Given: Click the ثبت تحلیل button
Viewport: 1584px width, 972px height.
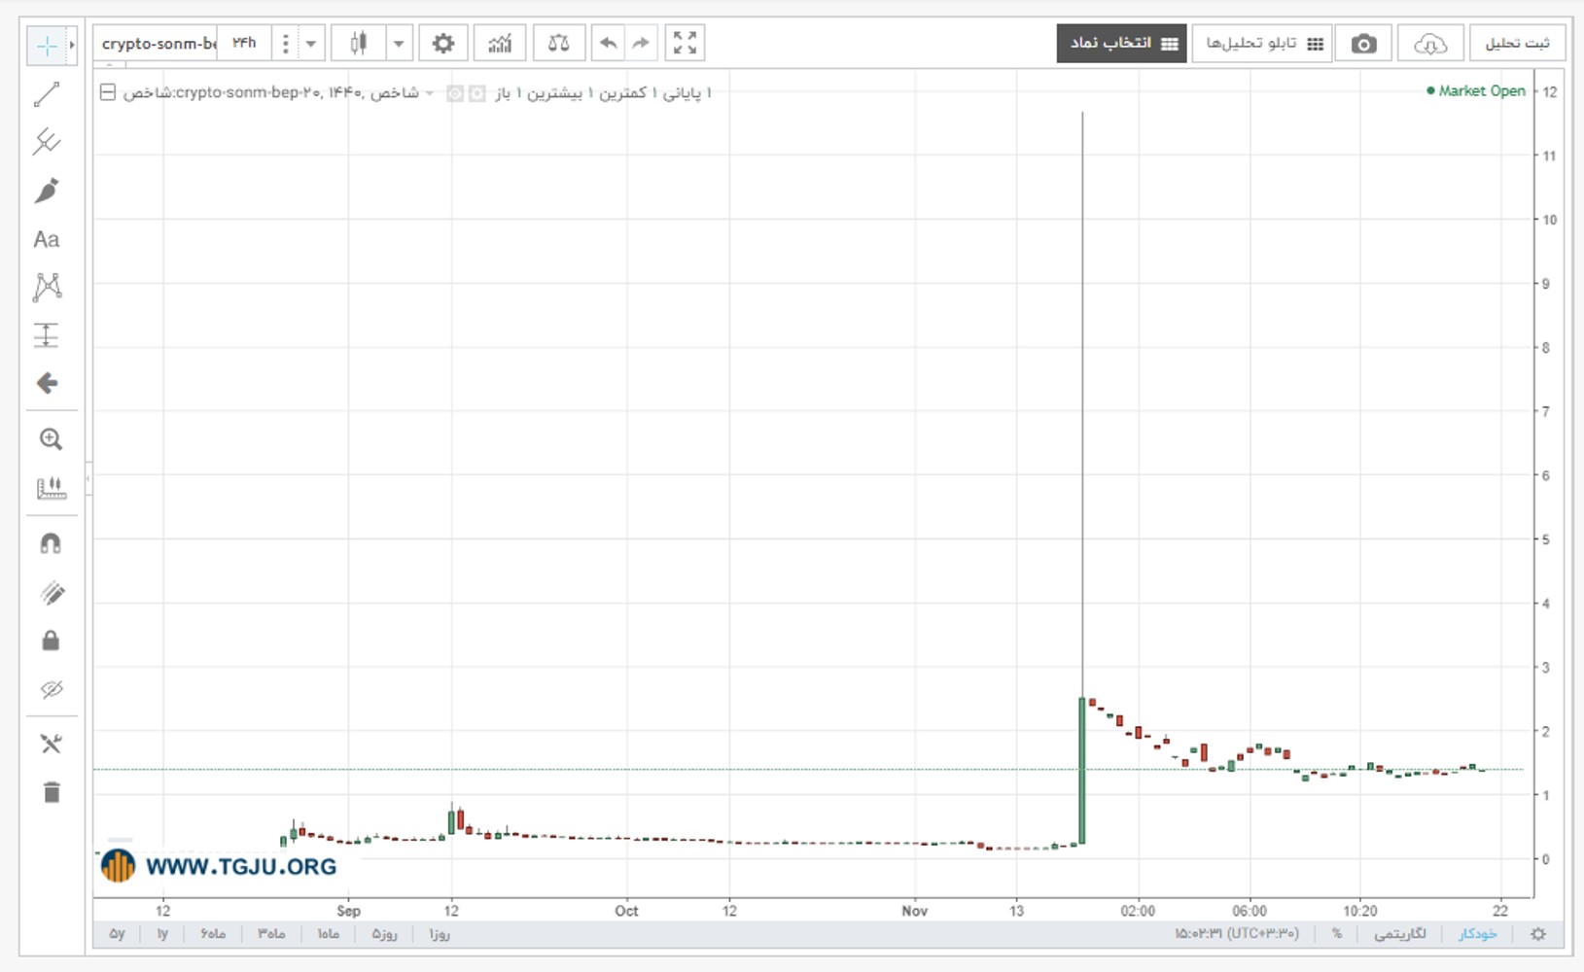Looking at the screenshot, I should pyautogui.click(x=1517, y=44).
